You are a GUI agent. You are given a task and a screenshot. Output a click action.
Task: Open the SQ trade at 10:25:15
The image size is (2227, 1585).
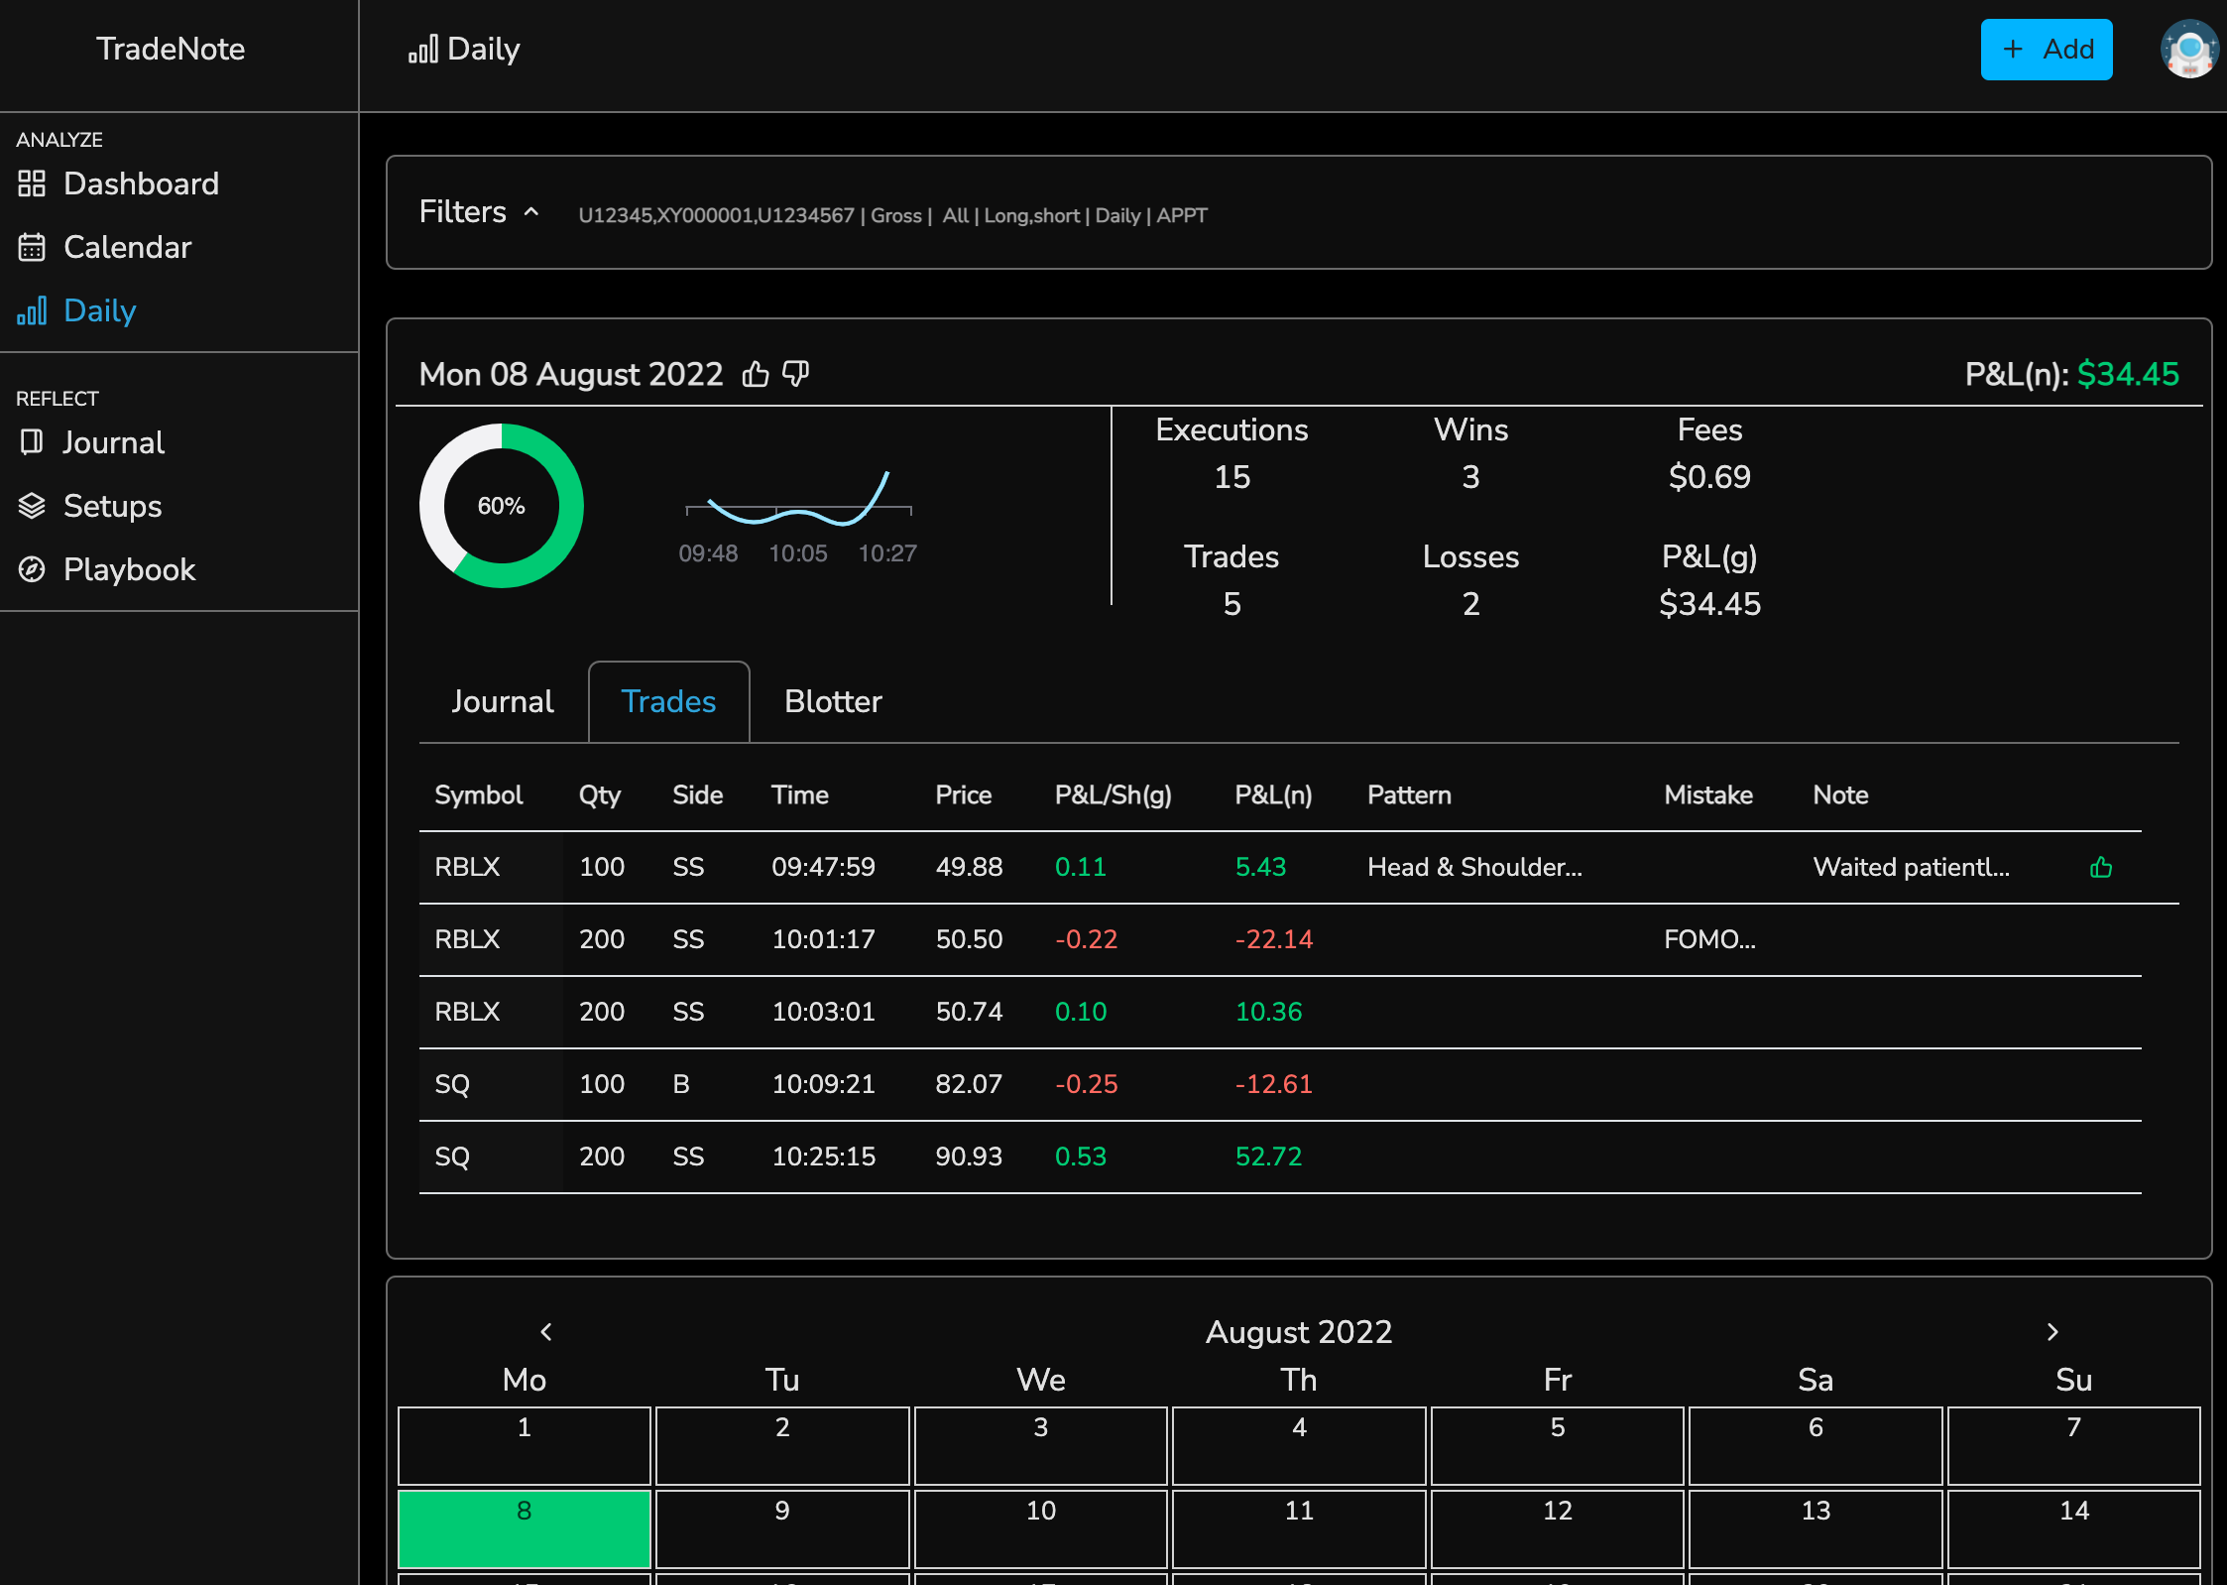(1280, 1157)
